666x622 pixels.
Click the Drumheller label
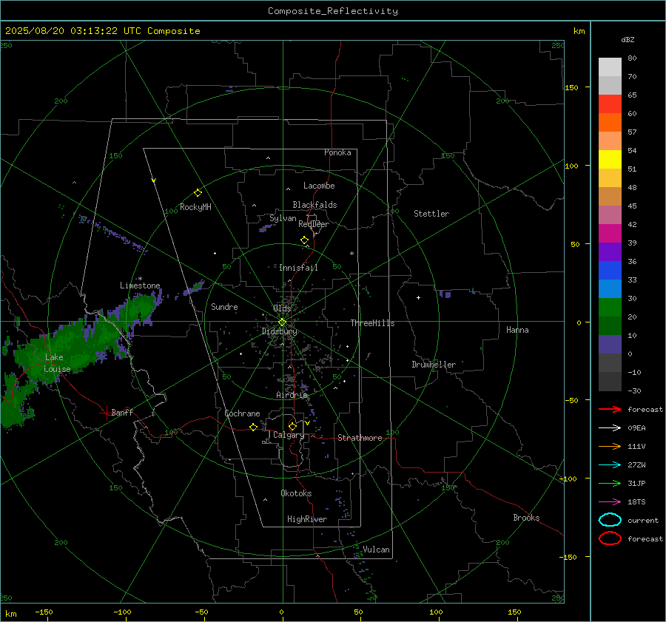tap(434, 365)
